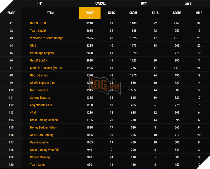Click overall score 630 for Team Gates
Viewport: 210px width, 169px height.
tap(89, 165)
